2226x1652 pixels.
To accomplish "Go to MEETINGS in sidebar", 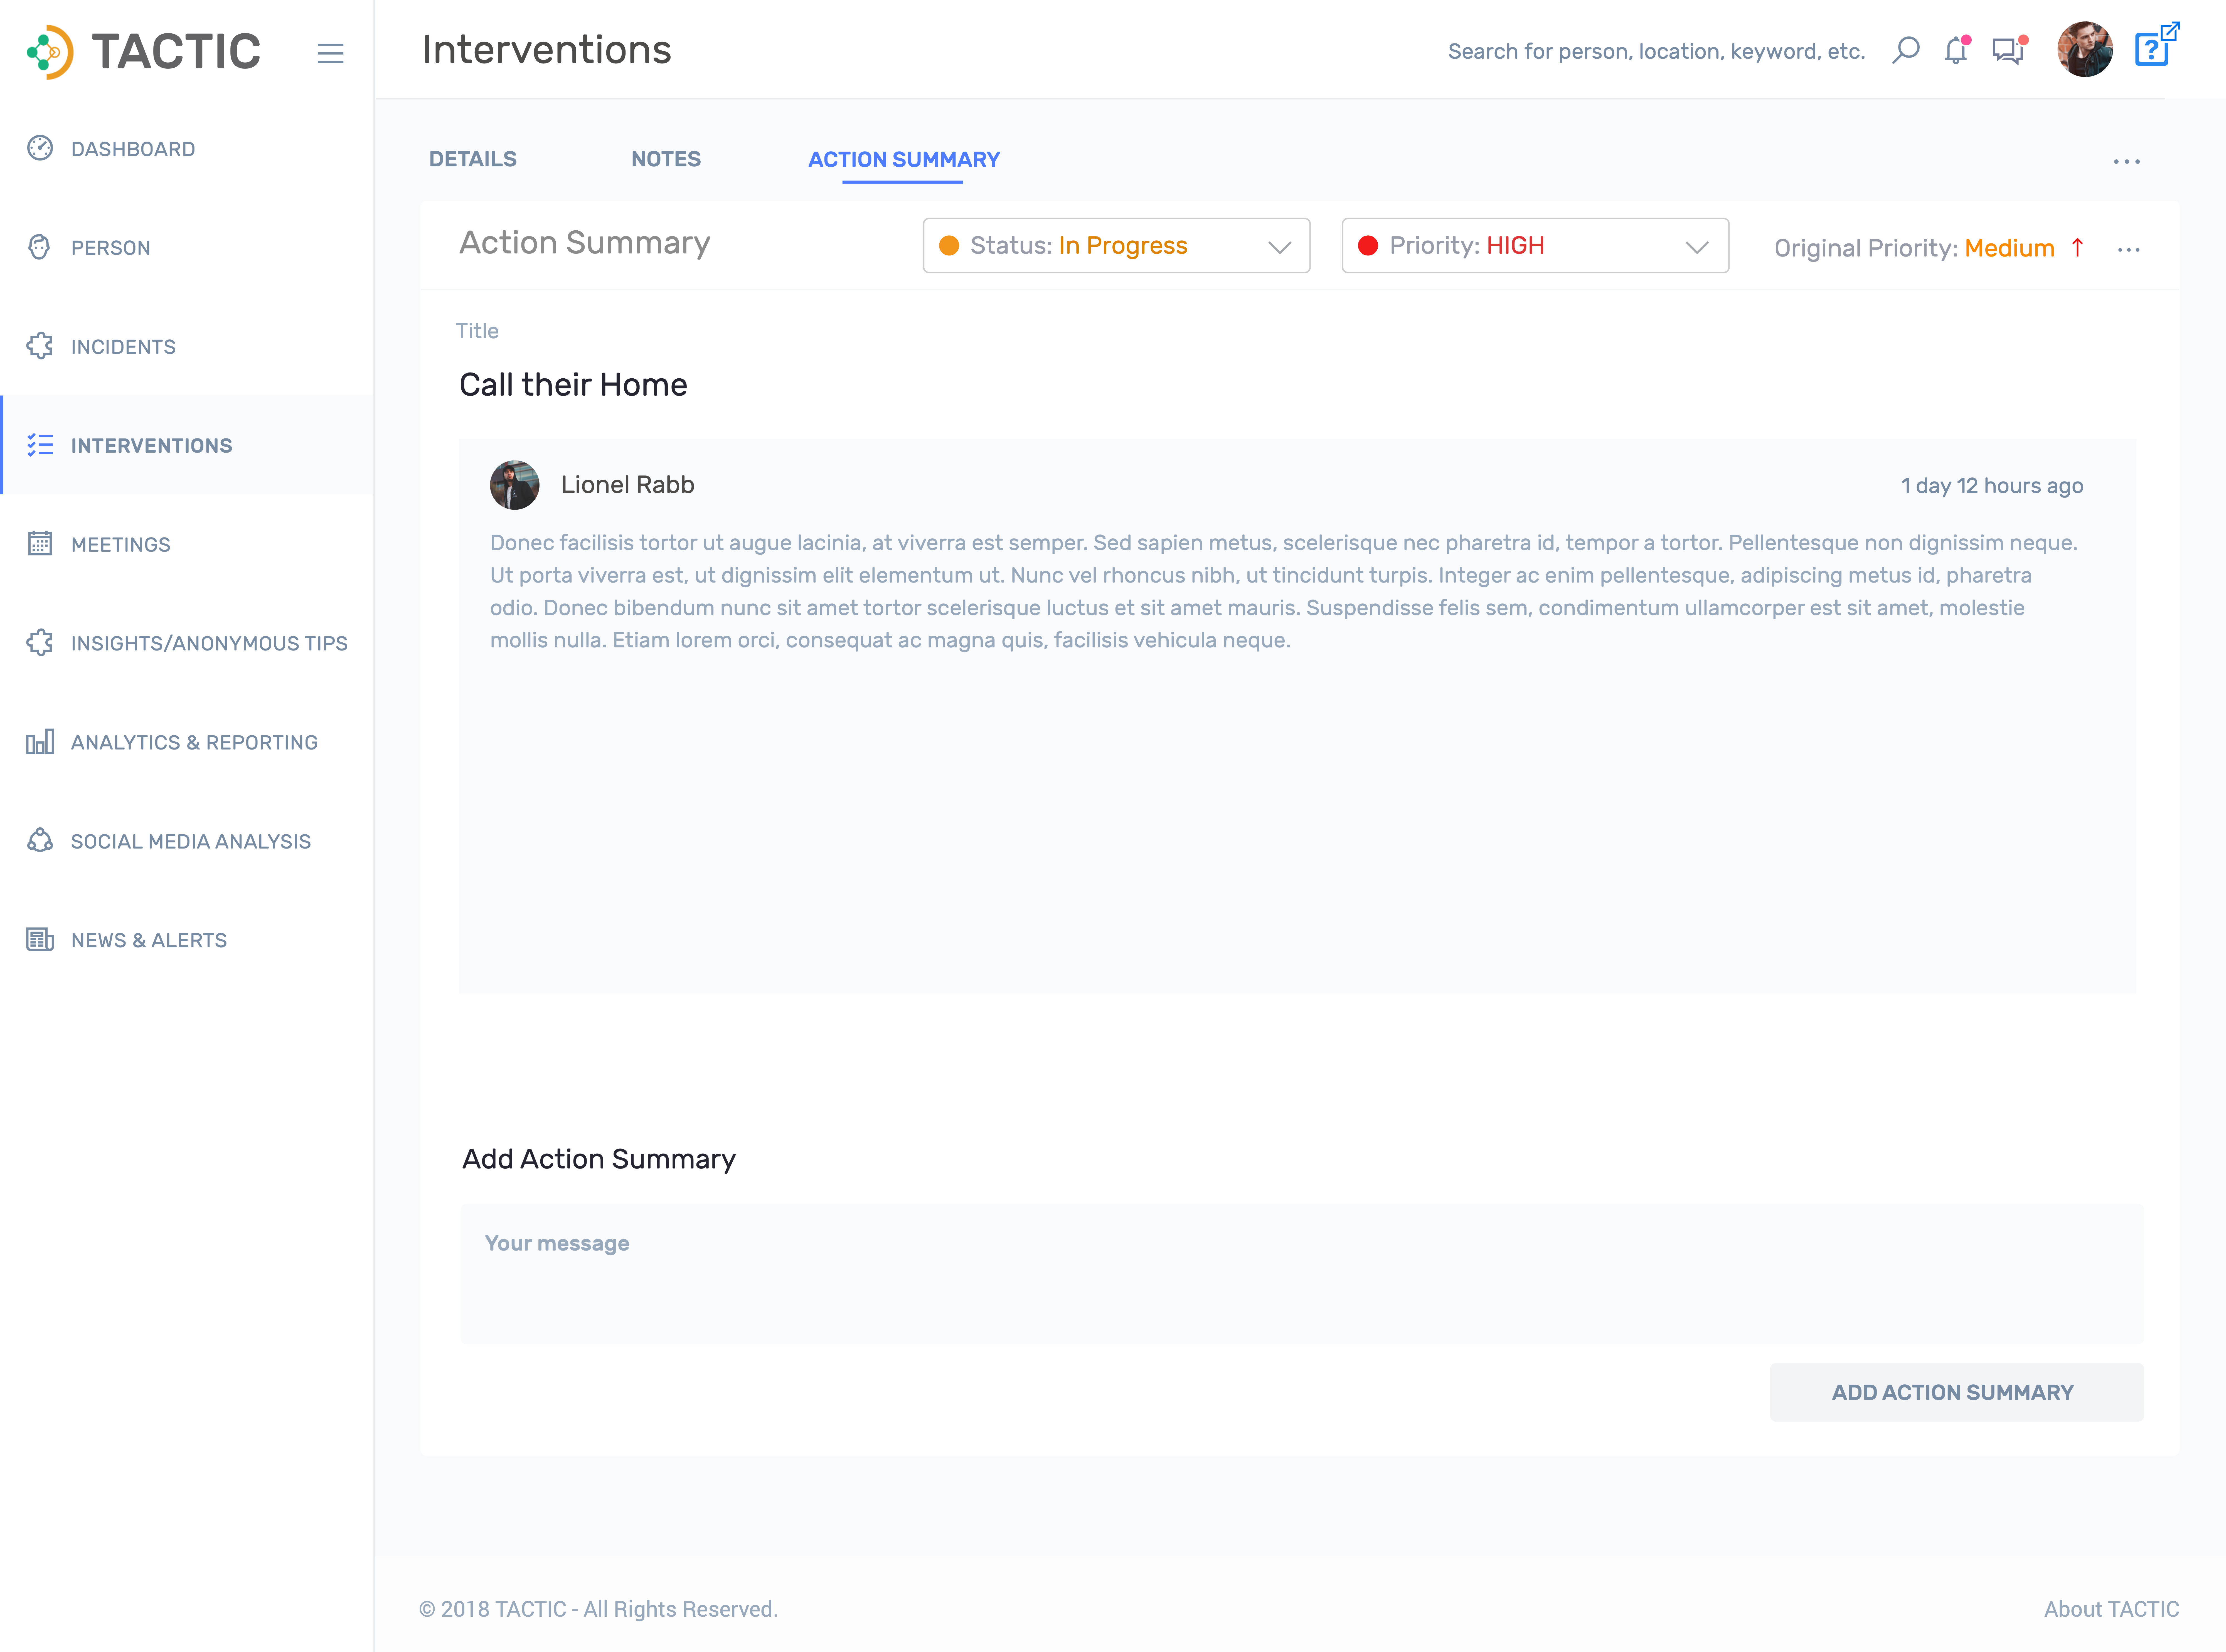I will click(x=187, y=544).
